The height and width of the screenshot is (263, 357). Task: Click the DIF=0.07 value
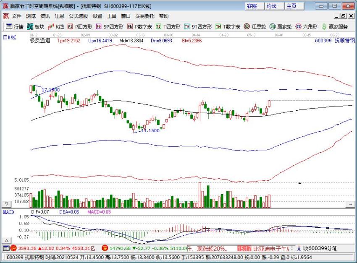pos(40,212)
